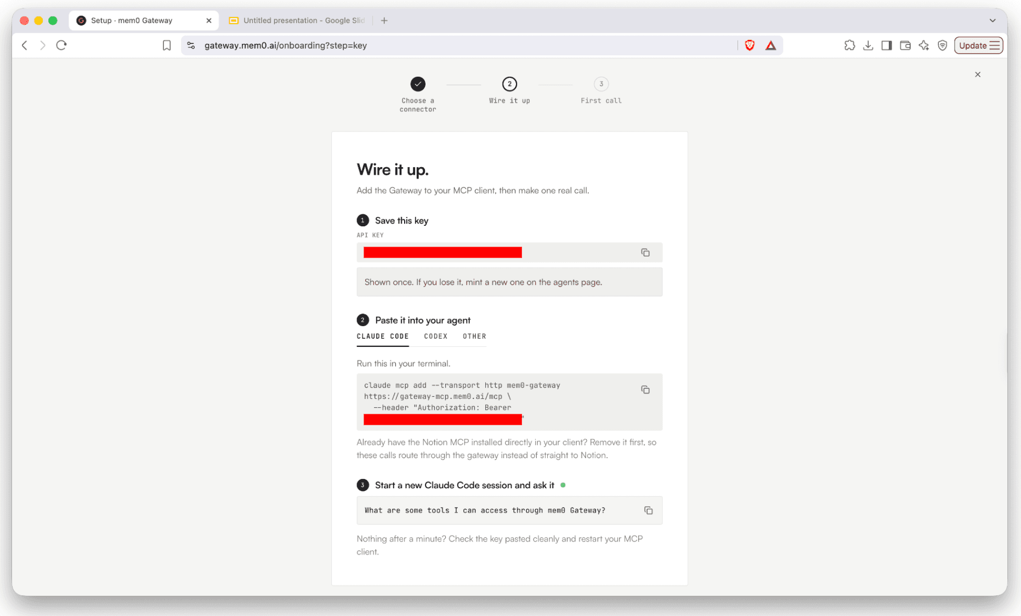1021x616 pixels.
Task: Expand the tab search dropdown arrow
Action: tap(992, 21)
